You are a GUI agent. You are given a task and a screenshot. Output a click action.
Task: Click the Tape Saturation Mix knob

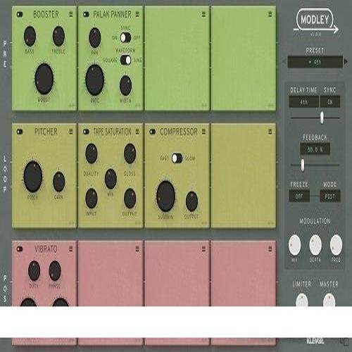pos(111,179)
